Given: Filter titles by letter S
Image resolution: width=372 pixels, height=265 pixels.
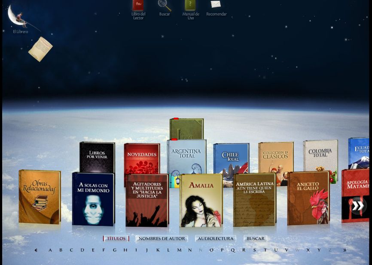Looking at the screenshot, I should 254,250.
